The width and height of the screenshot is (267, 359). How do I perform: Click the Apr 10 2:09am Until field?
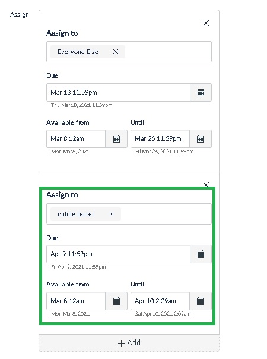click(160, 301)
